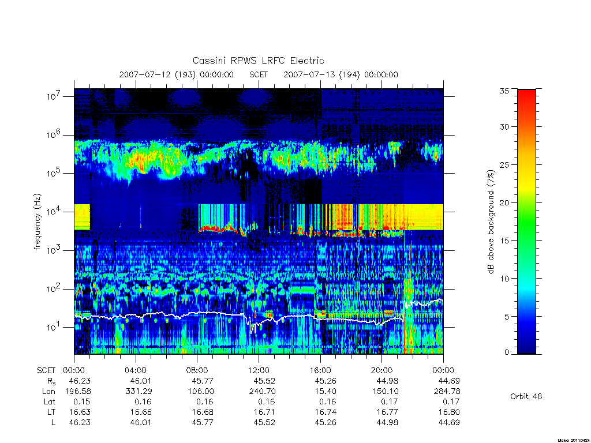The height and width of the screenshot is (443, 591).
Task: Click the colorbar value 15
Action: tap(504, 240)
